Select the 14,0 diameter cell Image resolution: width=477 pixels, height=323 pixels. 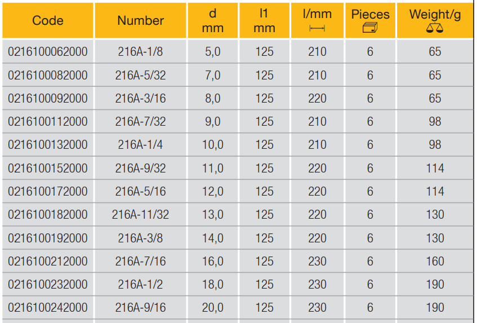212,238
